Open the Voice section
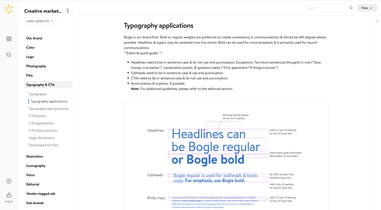381x210 pixels. point(31,175)
